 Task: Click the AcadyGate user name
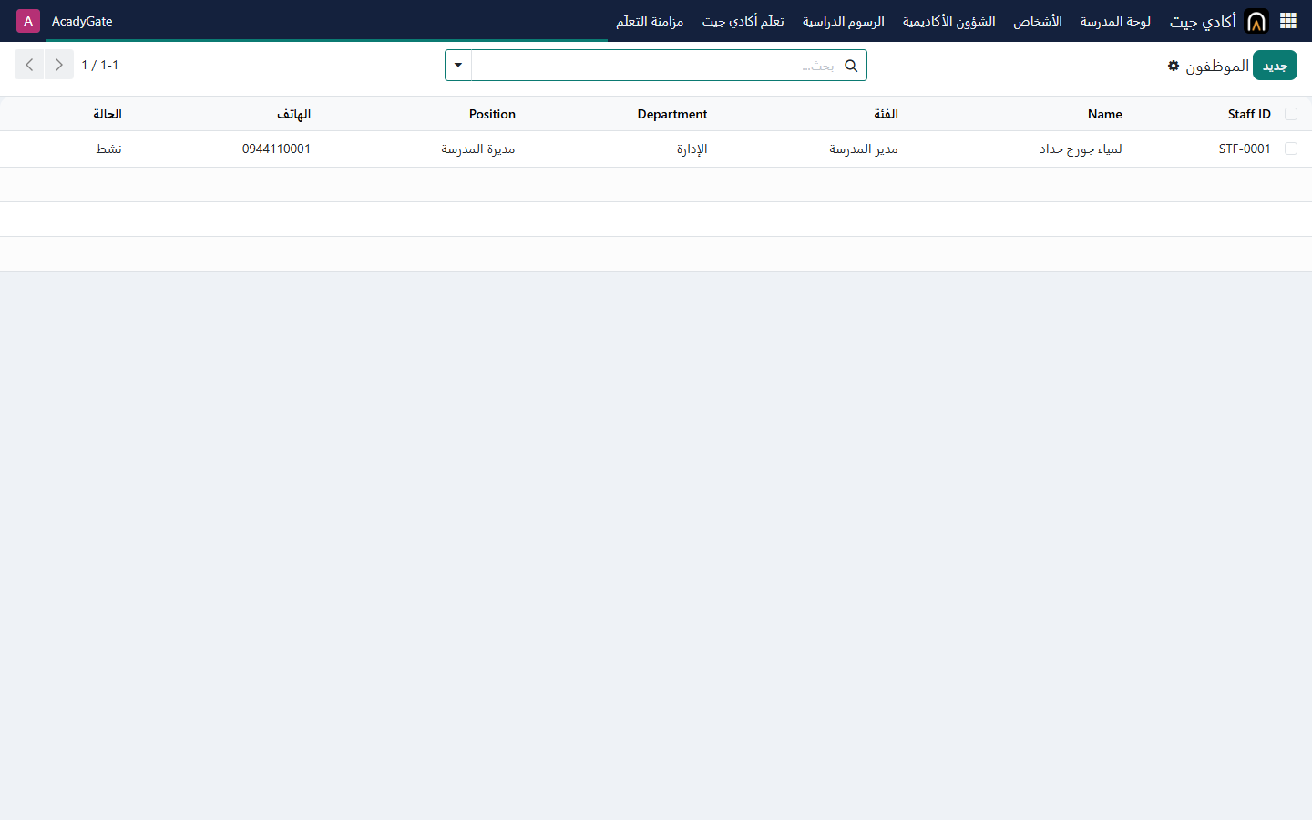pyautogui.click(x=82, y=21)
